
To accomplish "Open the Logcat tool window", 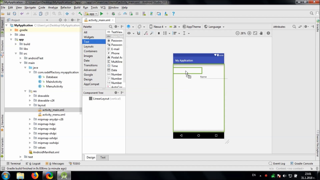I will tap(33, 163).
